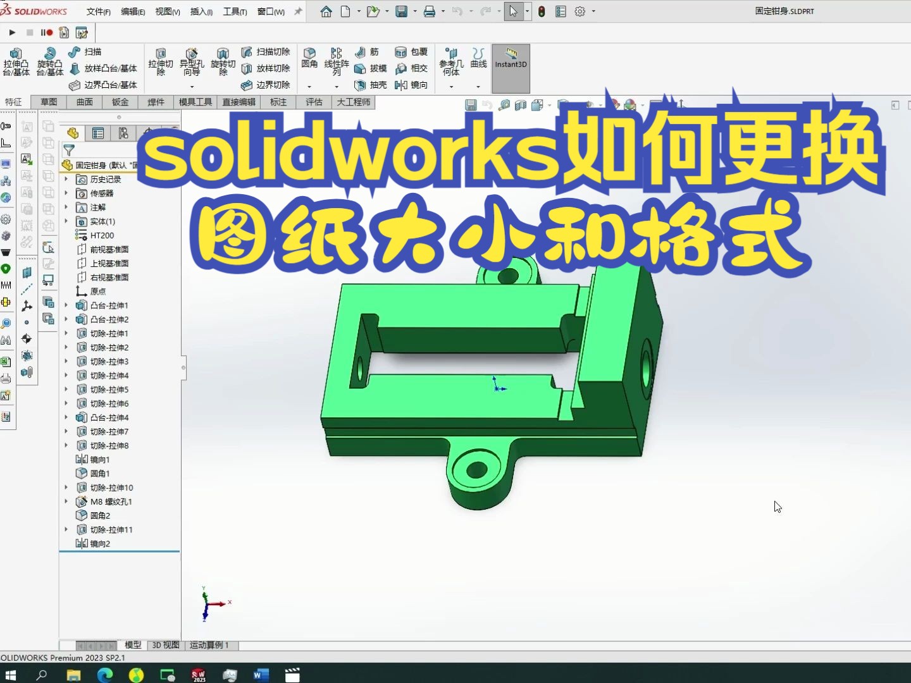Open the Curves (曲线) tool
Image resolution: width=911 pixels, height=683 pixels.
pyautogui.click(x=478, y=58)
